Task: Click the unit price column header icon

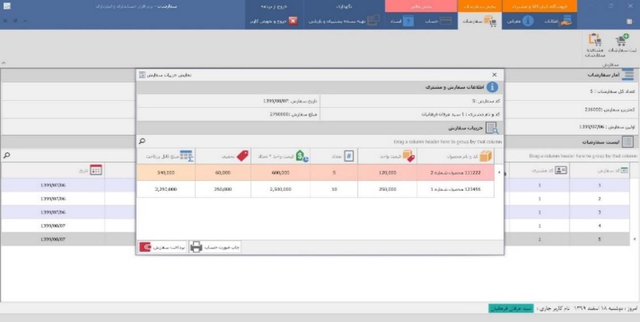Action: point(408,156)
